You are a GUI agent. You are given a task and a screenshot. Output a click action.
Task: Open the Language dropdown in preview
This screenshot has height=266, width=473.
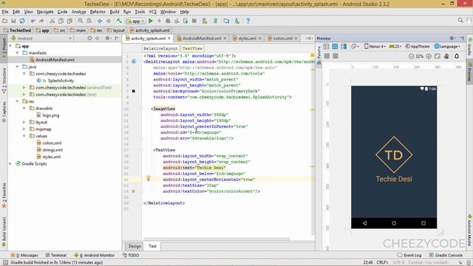click(x=447, y=47)
